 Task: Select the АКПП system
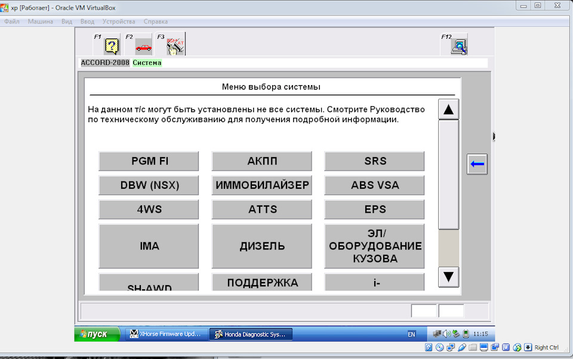[x=261, y=161]
